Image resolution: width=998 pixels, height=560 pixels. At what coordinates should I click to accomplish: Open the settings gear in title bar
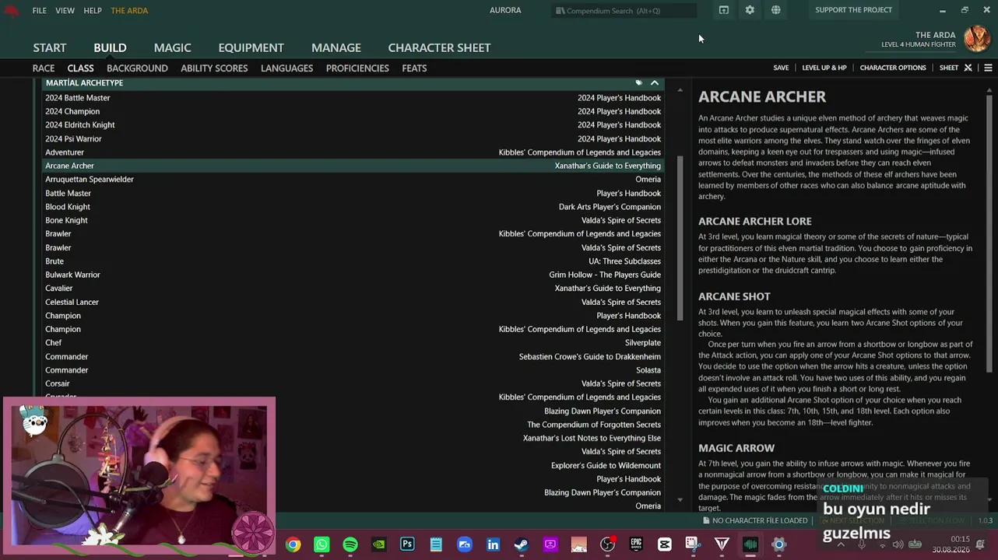(x=750, y=10)
